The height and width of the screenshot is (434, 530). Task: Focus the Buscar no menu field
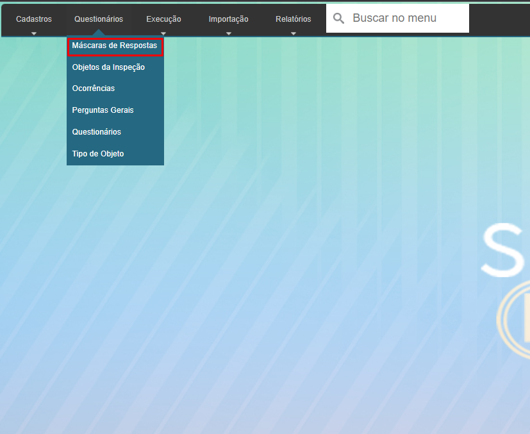[x=407, y=18]
